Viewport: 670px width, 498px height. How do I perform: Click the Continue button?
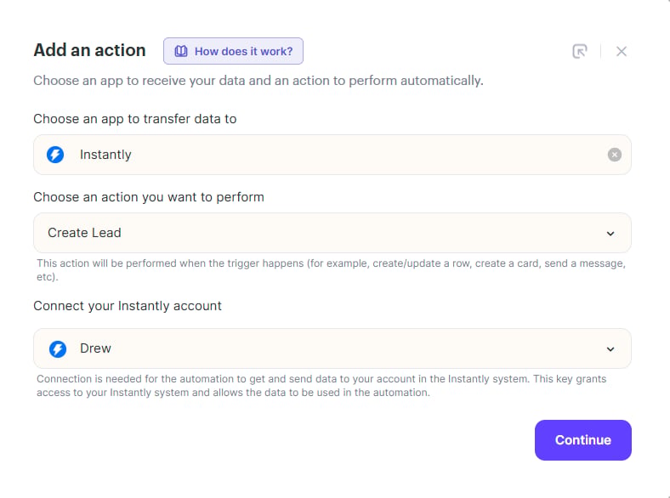click(x=582, y=440)
